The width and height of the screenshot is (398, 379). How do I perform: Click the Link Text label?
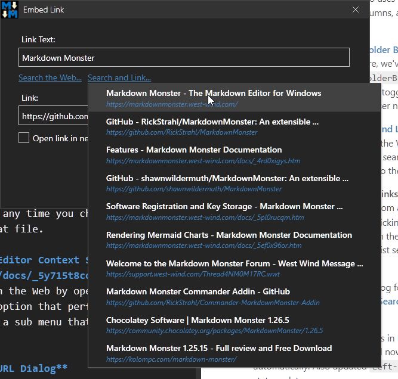pos(38,39)
